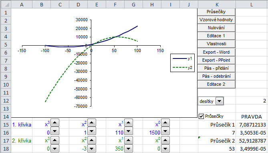Increase x³ coefficient of 1. křivka
Image resolution: width=268 pixels, height=153 pixels.
click(55, 123)
